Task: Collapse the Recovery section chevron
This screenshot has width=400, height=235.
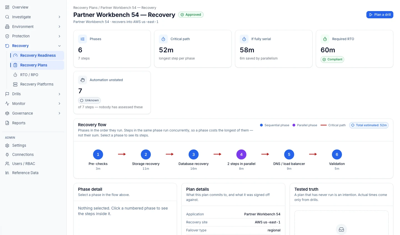Action: [59, 46]
